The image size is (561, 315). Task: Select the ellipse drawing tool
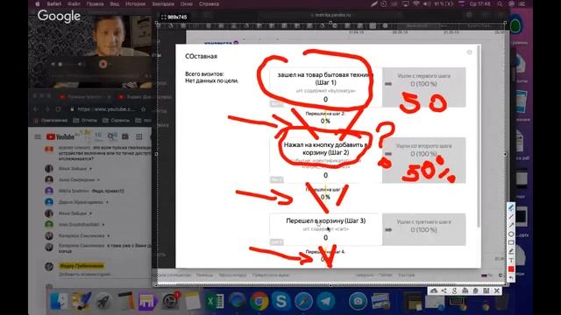tap(511, 234)
